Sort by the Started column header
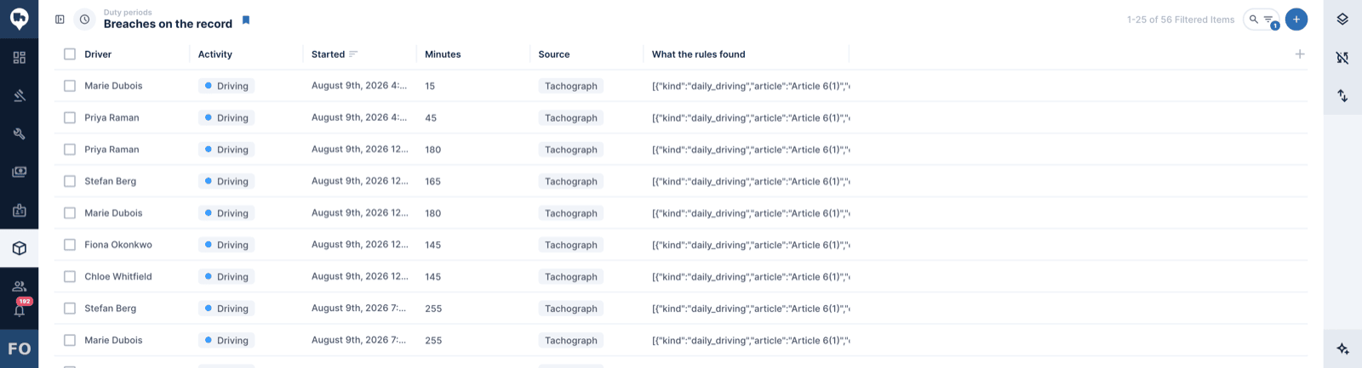The image size is (1362, 368). tap(329, 54)
